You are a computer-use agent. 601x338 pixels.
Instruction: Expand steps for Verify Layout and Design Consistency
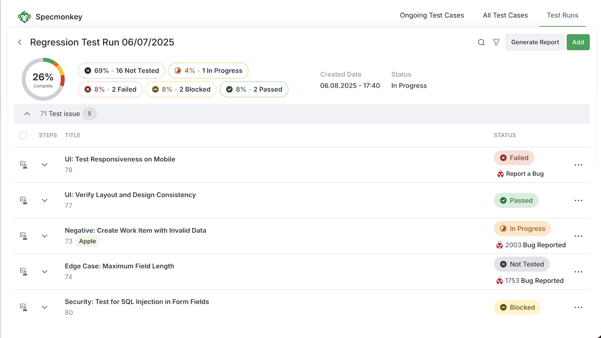pos(45,200)
